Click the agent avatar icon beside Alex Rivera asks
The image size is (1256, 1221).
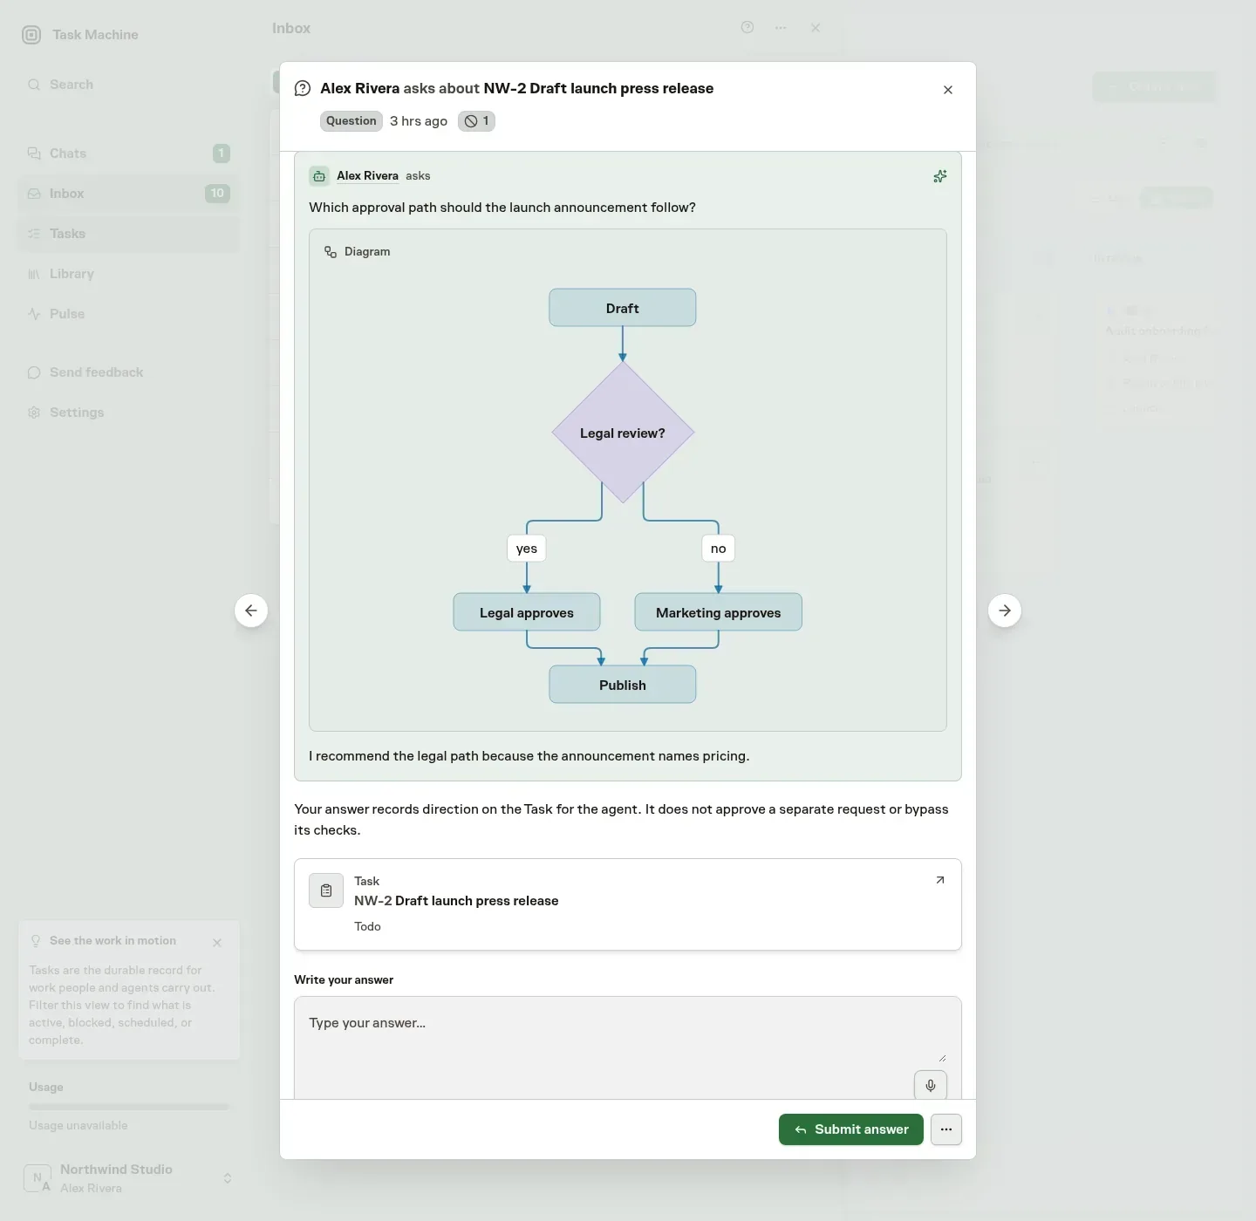click(319, 176)
